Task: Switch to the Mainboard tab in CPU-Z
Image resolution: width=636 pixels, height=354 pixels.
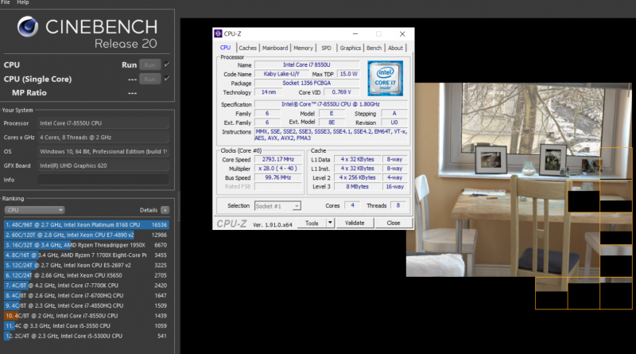Action: pyautogui.click(x=274, y=48)
